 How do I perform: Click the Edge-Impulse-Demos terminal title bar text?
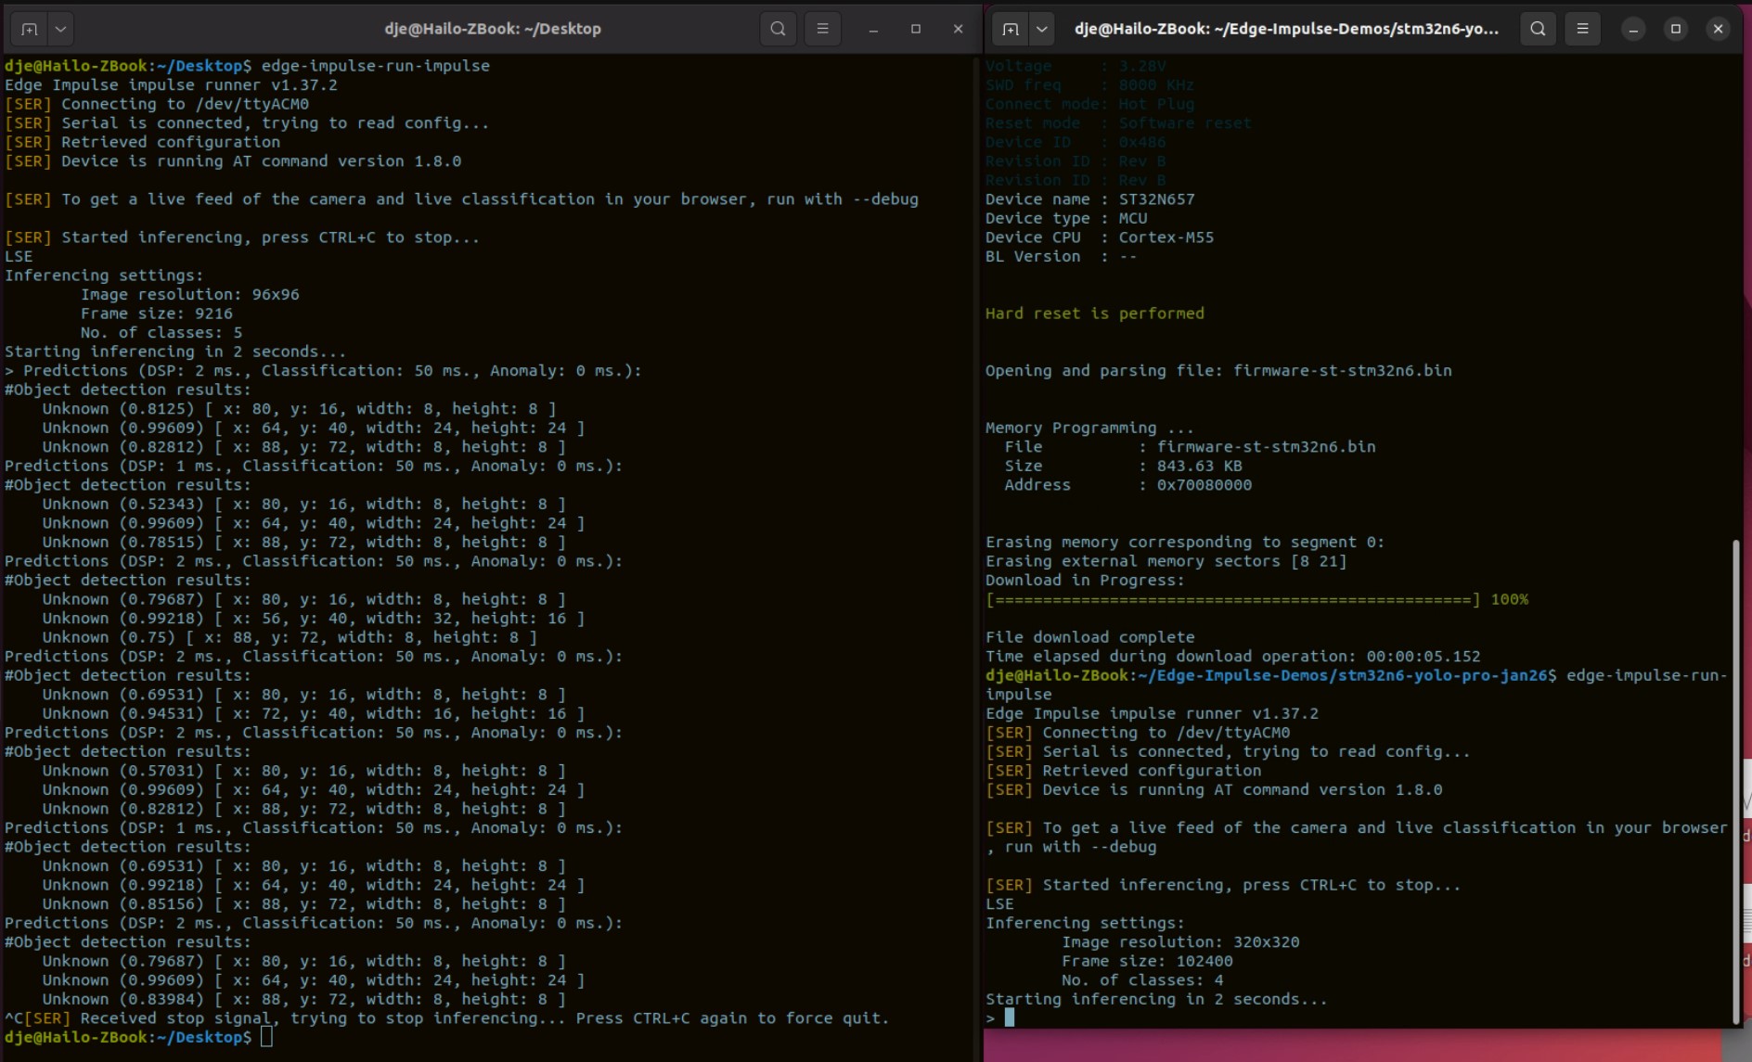click(x=1286, y=29)
